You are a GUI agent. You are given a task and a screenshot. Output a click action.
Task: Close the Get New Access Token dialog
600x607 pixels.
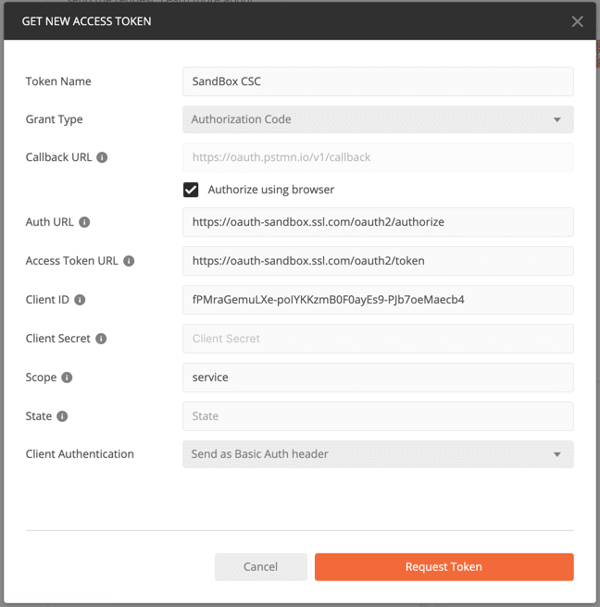pos(577,21)
